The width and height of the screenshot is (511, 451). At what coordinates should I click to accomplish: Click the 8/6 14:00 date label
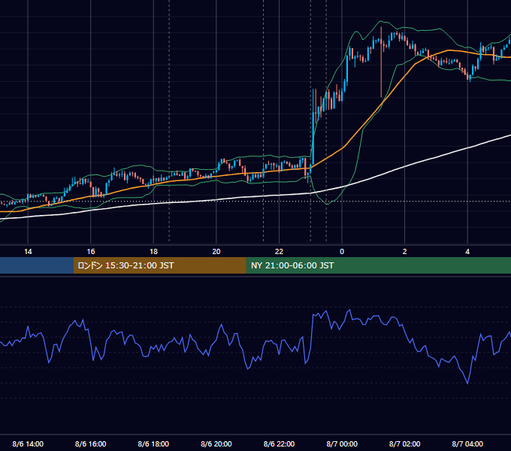(28, 443)
